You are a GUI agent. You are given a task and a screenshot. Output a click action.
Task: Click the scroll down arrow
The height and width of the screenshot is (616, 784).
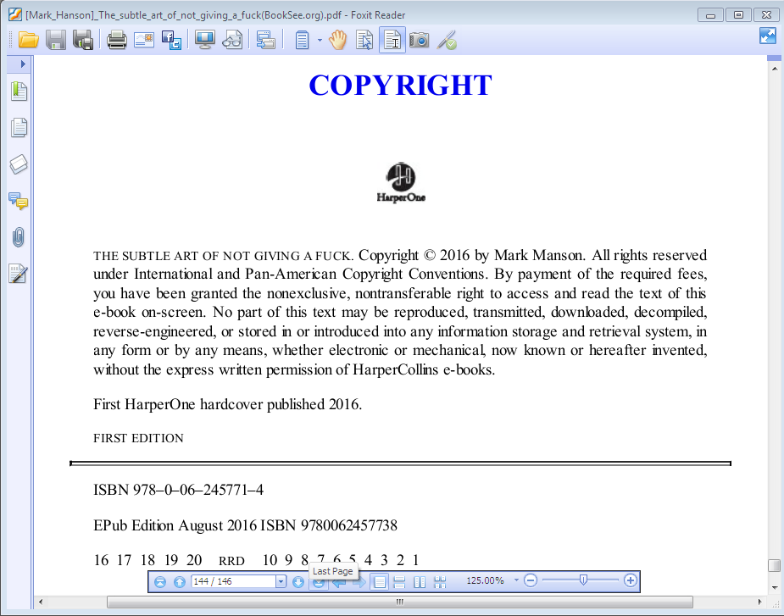tap(774, 588)
